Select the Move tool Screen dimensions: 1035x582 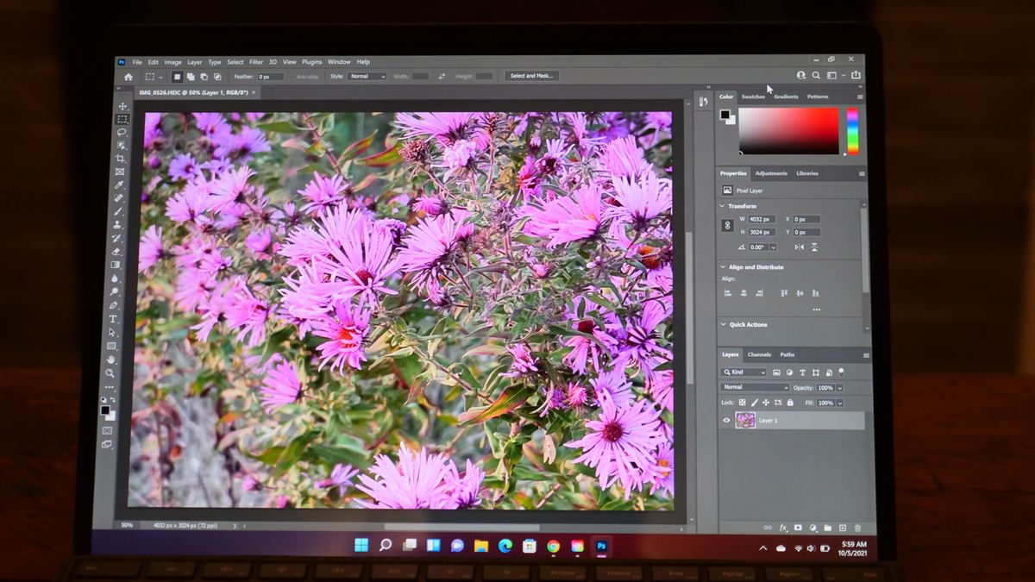pos(119,108)
